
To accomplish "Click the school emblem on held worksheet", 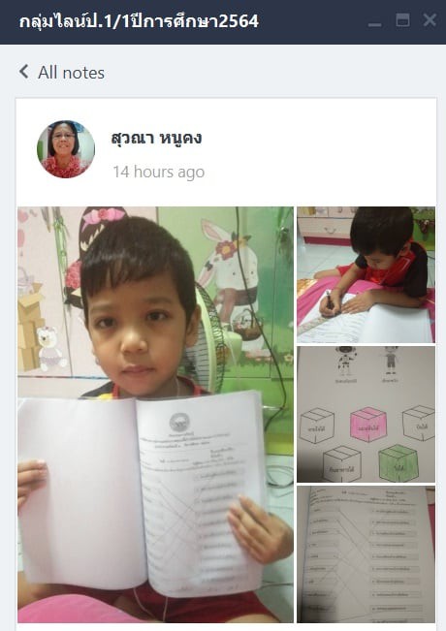I will pyautogui.click(x=179, y=423).
